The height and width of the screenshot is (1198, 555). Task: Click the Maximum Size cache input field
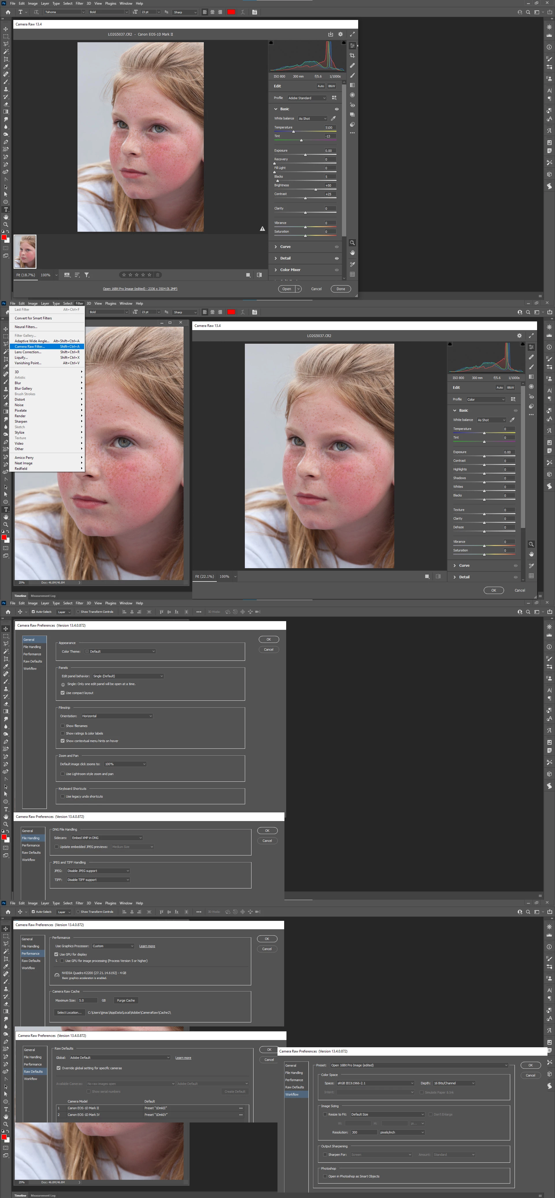tap(87, 1000)
